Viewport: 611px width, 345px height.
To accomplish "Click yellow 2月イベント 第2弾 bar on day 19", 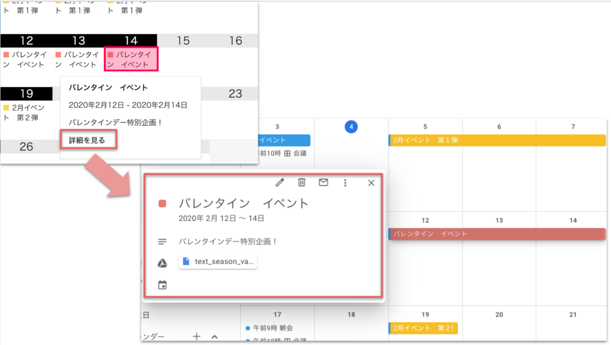I will [x=423, y=328].
